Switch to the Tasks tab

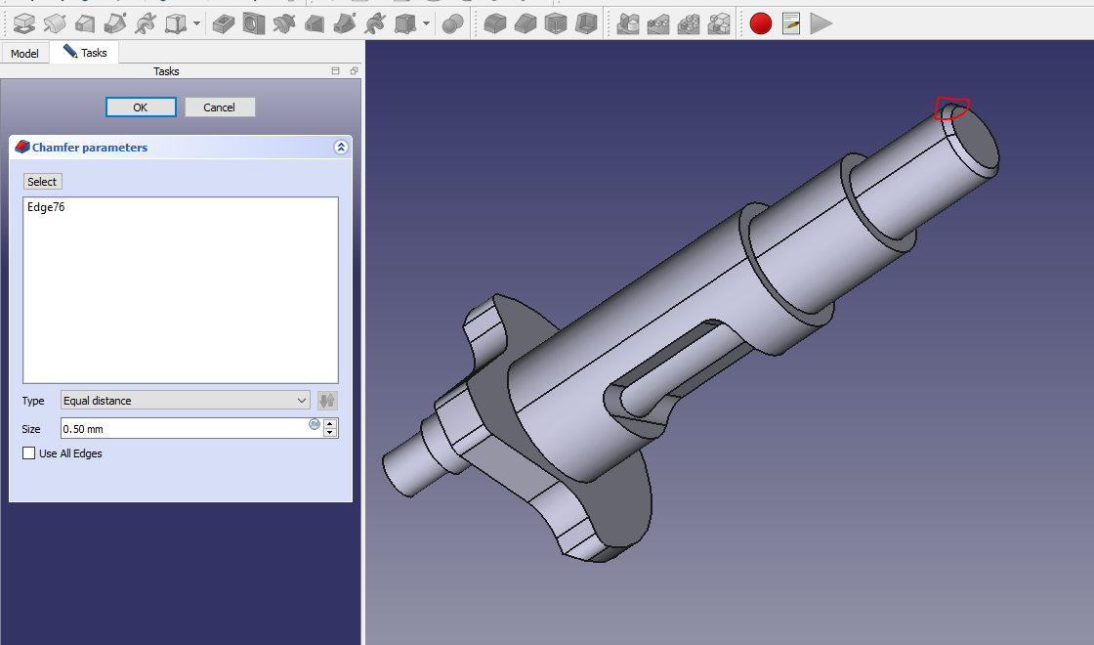[86, 53]
